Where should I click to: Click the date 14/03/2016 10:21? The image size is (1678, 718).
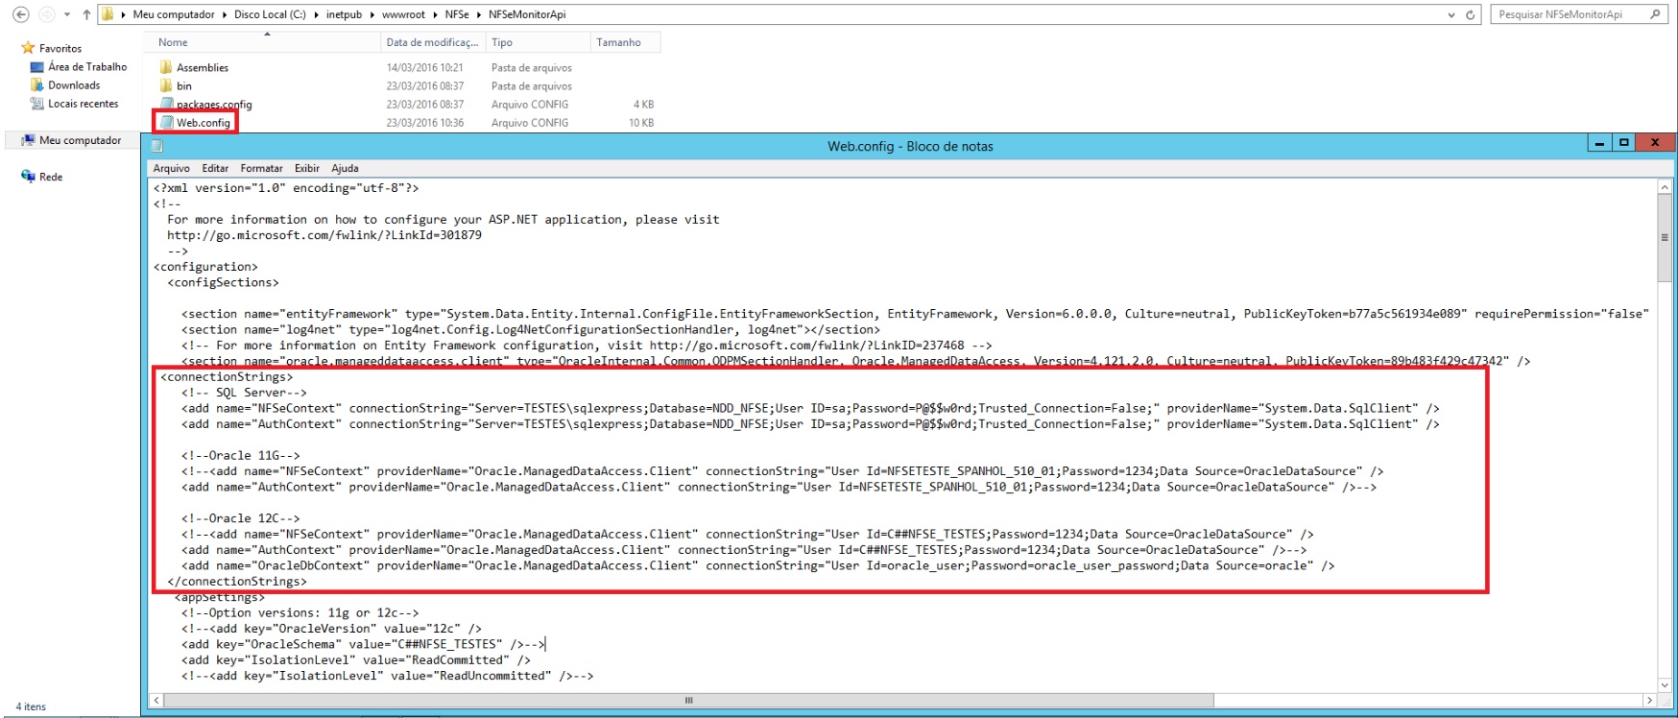click(425, 67)
